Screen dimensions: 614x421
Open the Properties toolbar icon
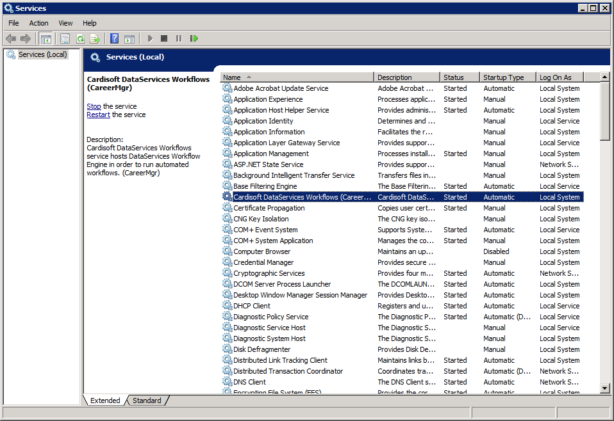pos(65,38)
